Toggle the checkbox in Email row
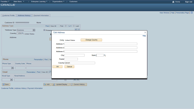The image size is (194, 109). [65, 80]
